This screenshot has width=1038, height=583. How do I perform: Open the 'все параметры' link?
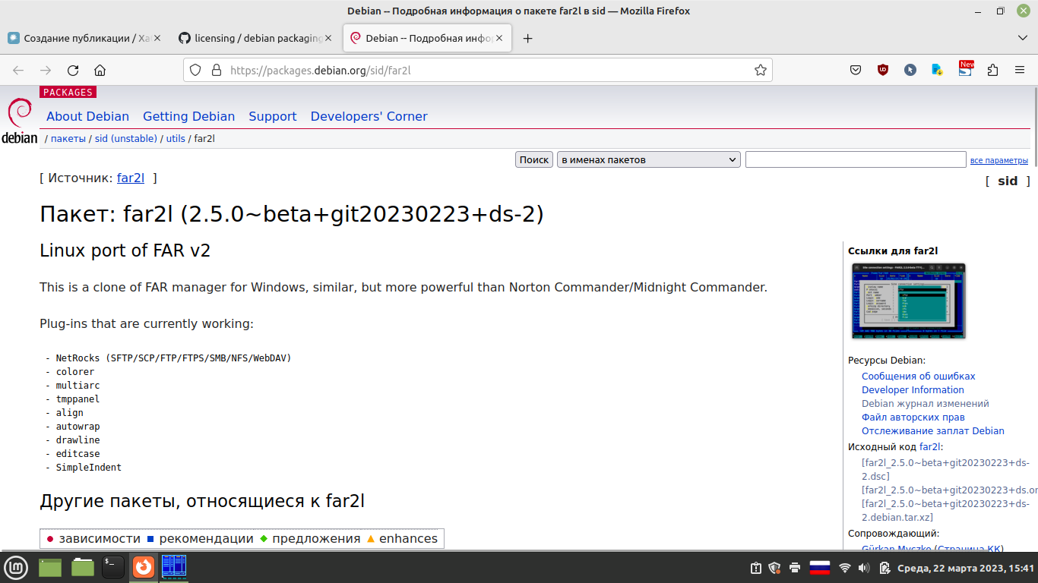(x=998, y=160)
